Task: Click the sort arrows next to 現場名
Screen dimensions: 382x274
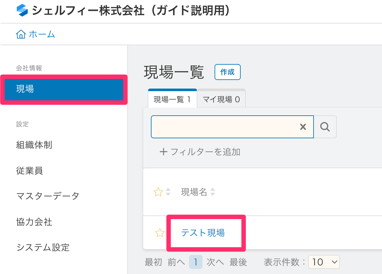Action: pyautogui.click(x=212, y=192)
